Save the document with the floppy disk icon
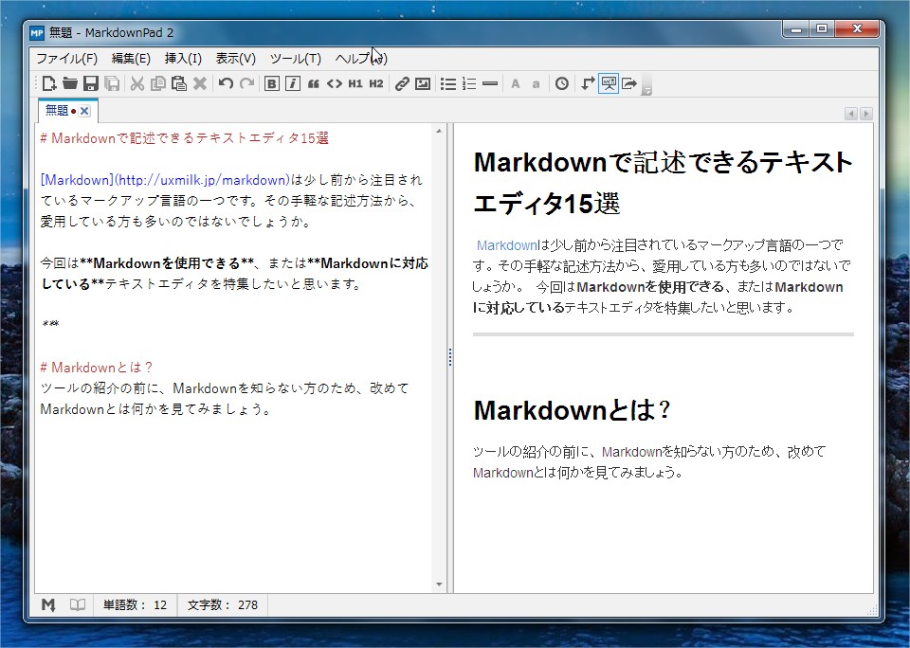This screenshot has width=910, height=648. coord(91,83)
